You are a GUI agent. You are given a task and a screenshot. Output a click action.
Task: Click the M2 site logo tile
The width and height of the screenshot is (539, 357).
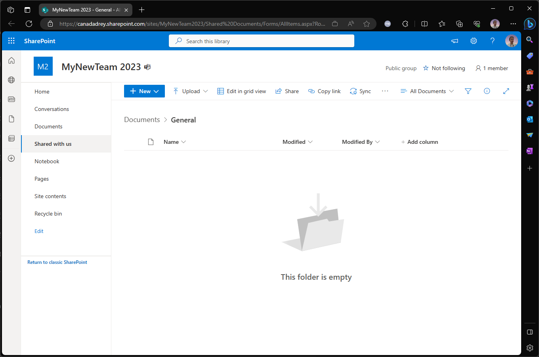click(43, 66)
